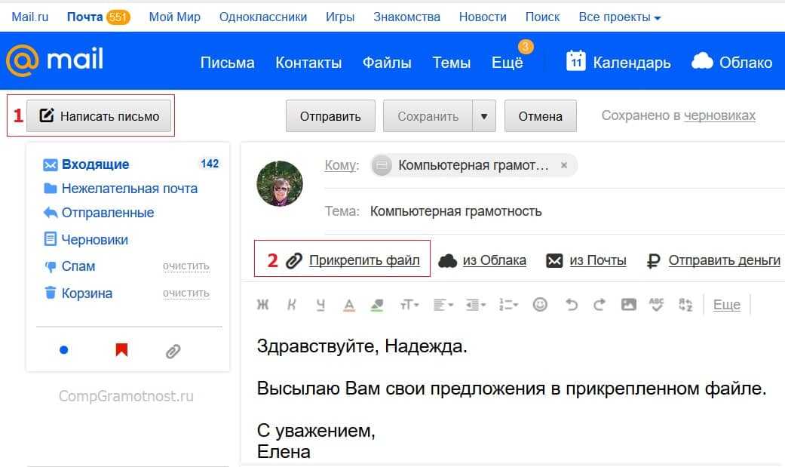Click the Кому label link

[342, 165]
